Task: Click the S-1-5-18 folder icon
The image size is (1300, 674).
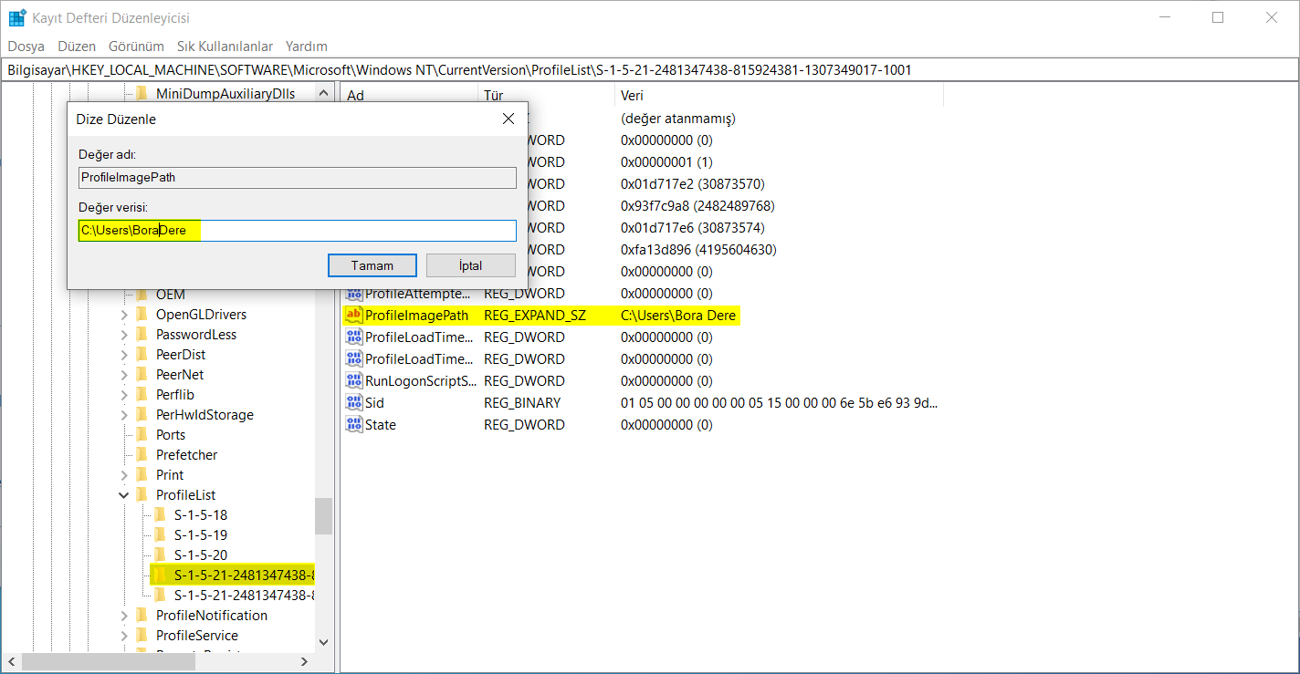Action: click(160, 515)
